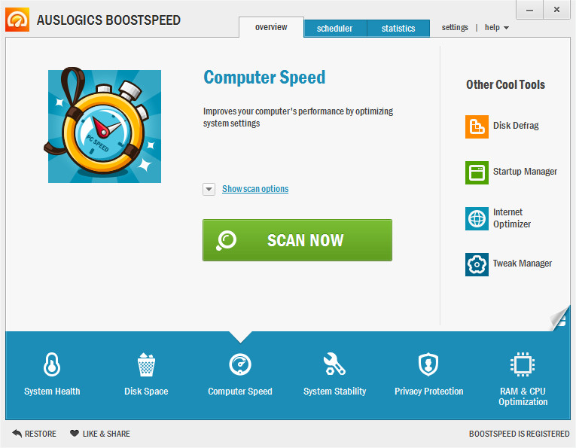Select the Disk Space trash bin icon
Viewport: 576px width, 448px height.
146,364
